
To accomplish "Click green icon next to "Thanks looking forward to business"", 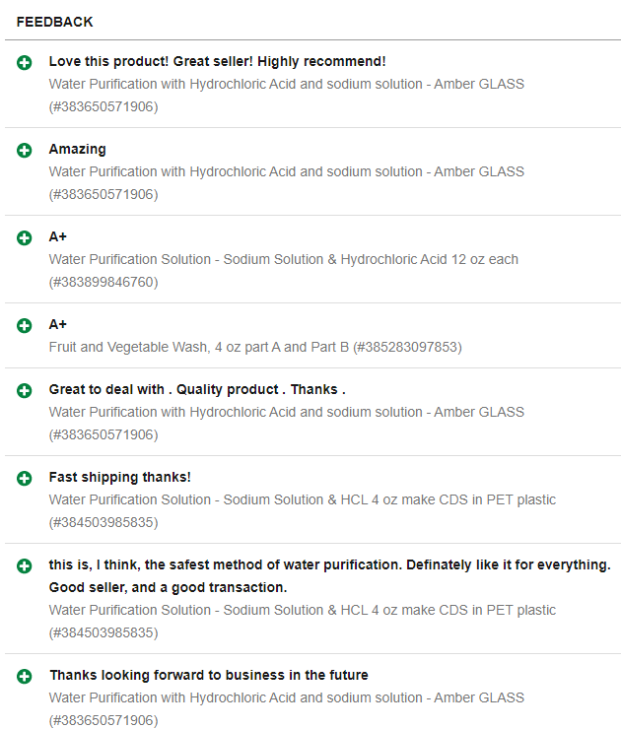I will coord(25,677).
